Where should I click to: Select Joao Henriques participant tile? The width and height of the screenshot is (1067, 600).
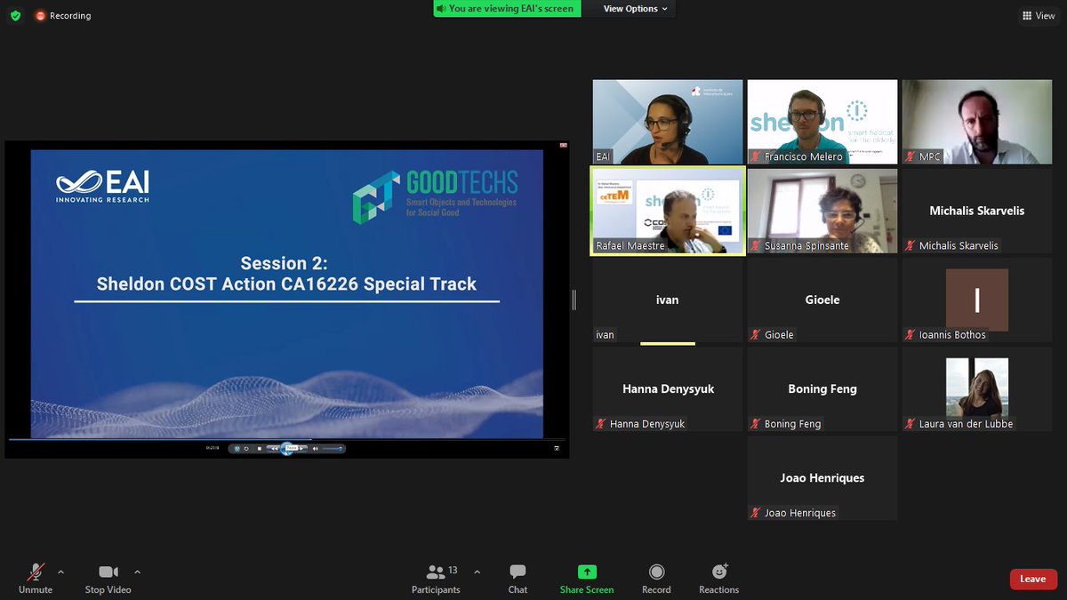pyautogui.click(x=822, y=478)
